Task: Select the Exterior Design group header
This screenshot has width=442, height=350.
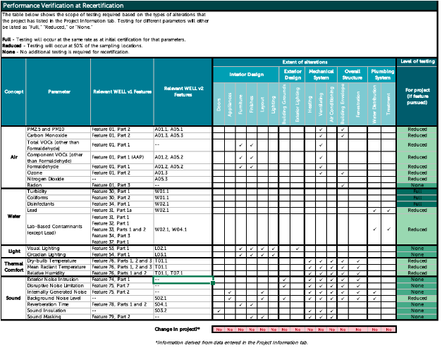Action: (293, 75)
